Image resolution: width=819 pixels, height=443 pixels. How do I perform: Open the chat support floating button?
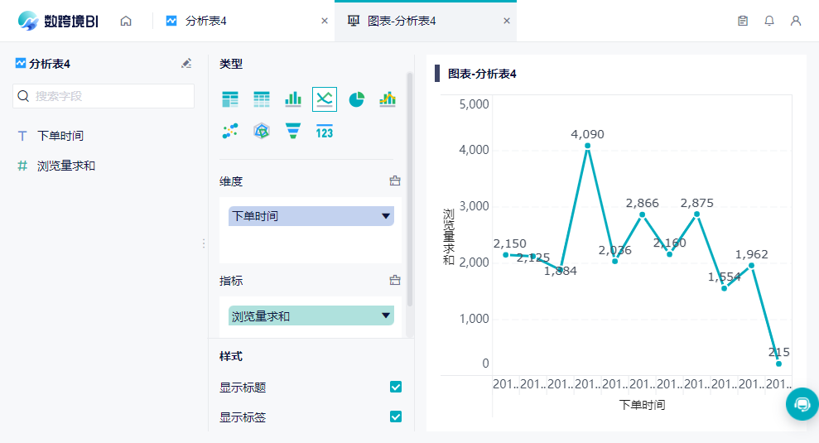pyautogui.click(x=802, y=404)
